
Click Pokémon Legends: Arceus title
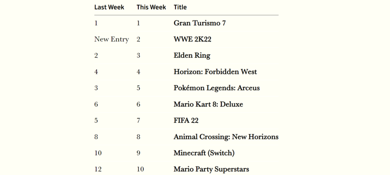click(x=217, y=88)
